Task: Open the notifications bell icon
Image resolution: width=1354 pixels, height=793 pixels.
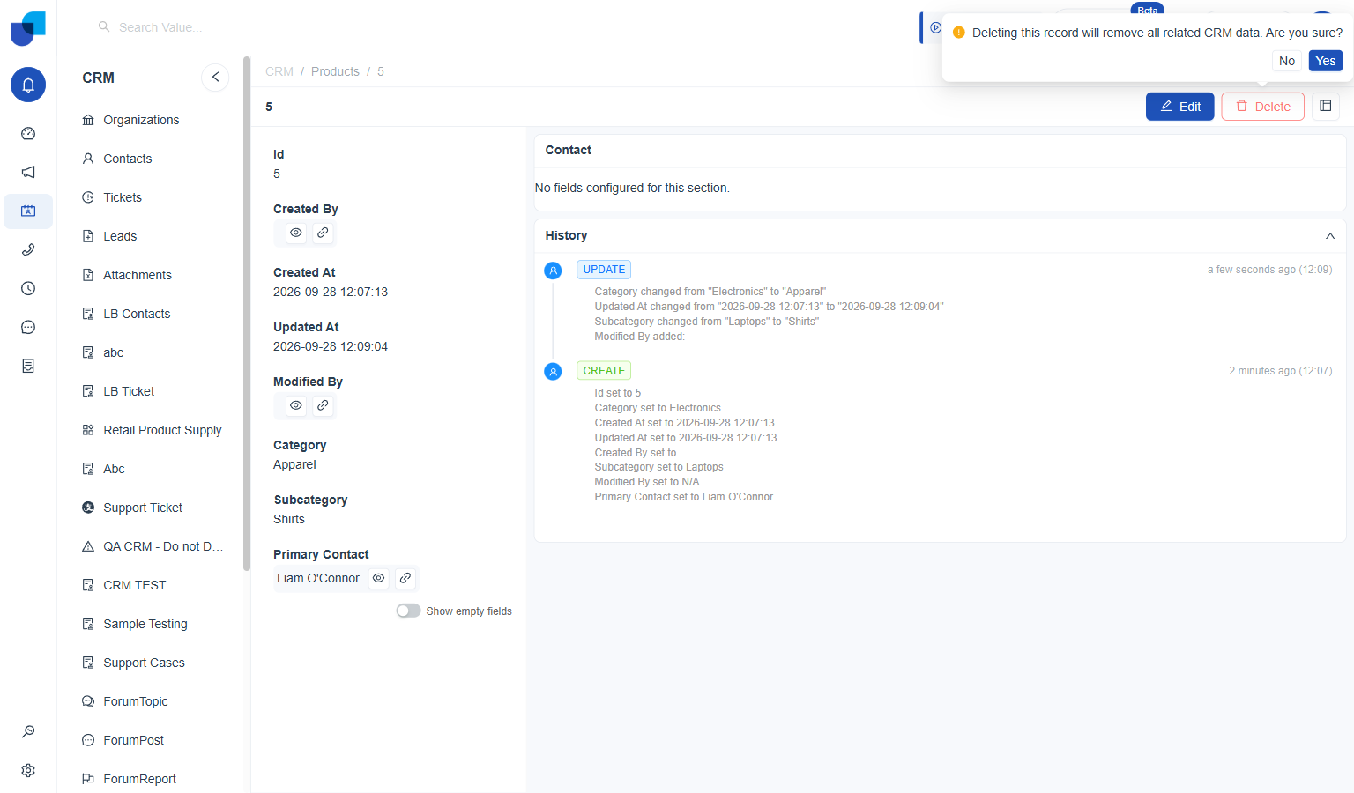Action: 28,85
